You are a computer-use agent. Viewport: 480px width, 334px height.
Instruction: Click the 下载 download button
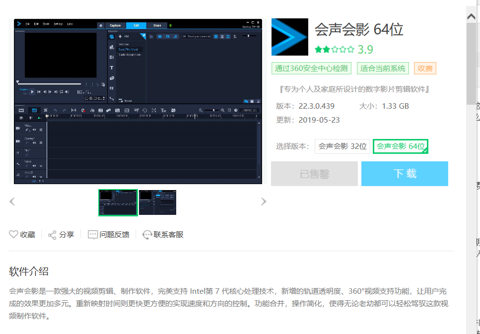405,174
